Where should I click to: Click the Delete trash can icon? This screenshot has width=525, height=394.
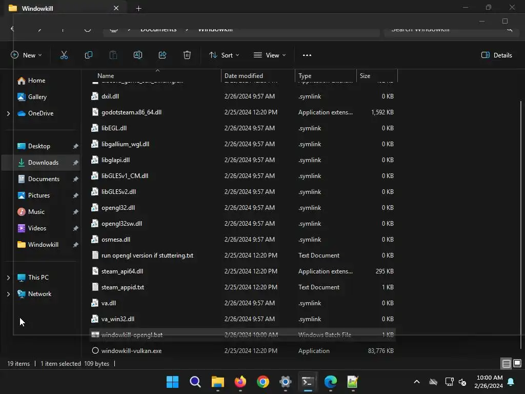(187, 55)
